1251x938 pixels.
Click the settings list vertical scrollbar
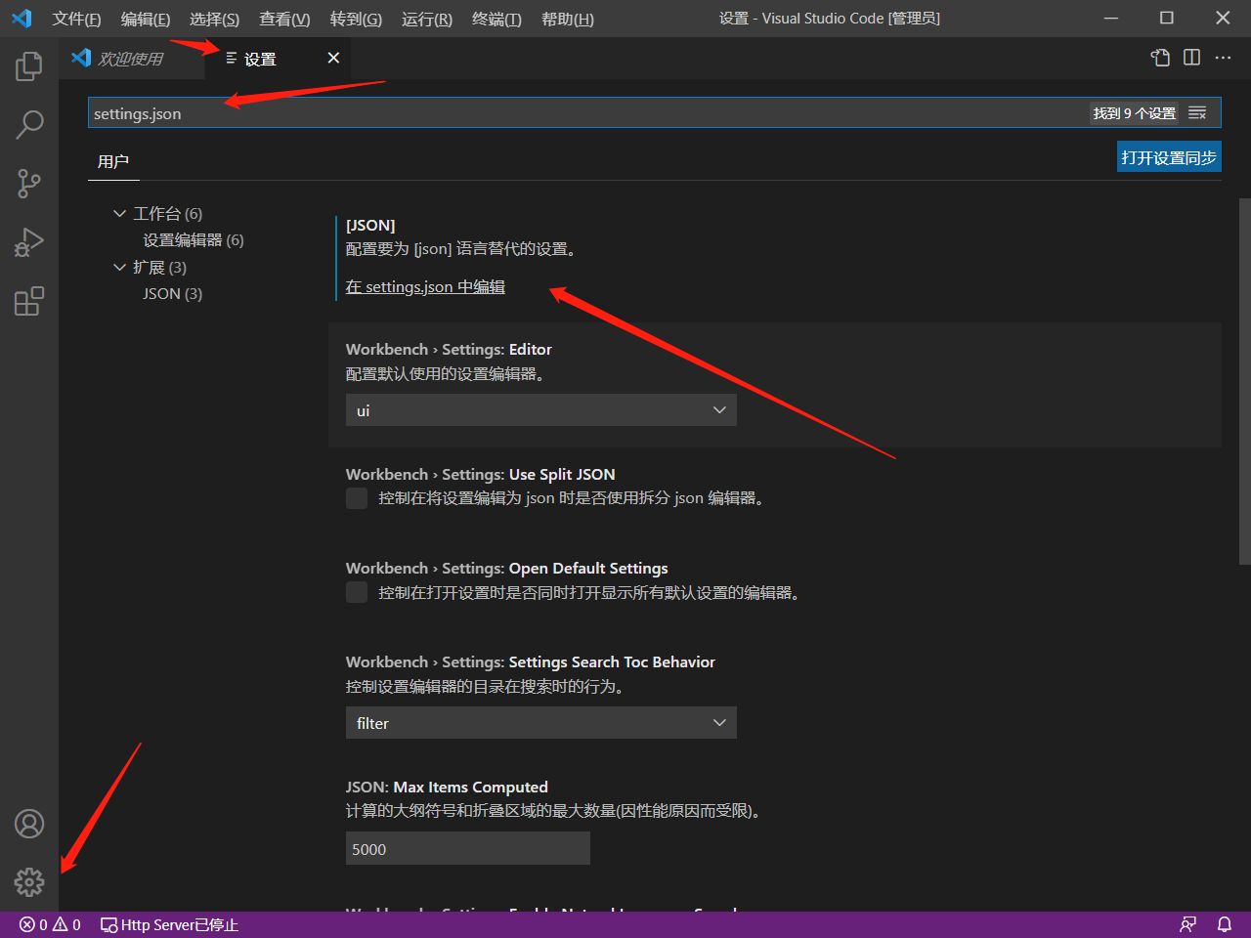pos(1245,381)
